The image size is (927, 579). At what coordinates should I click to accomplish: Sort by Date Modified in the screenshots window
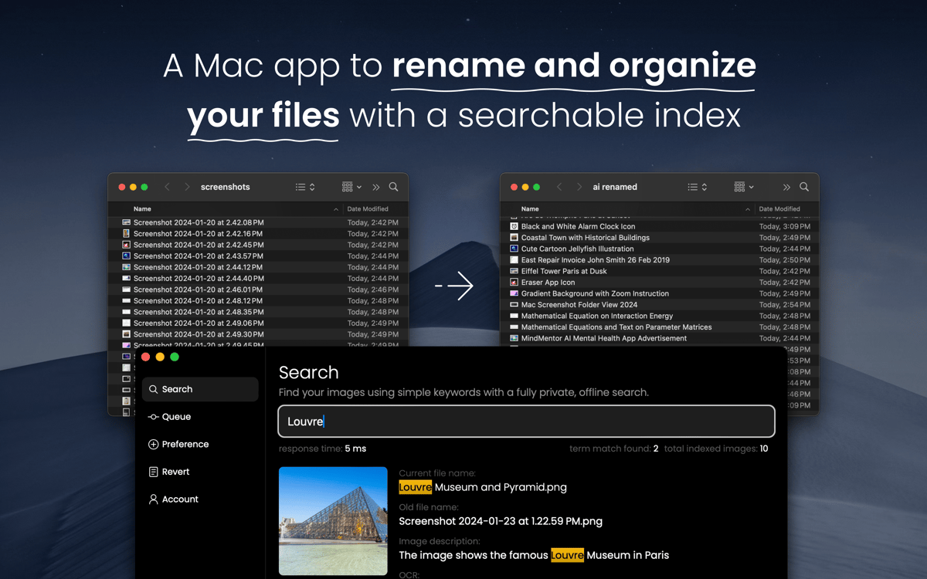pos(368,209)
